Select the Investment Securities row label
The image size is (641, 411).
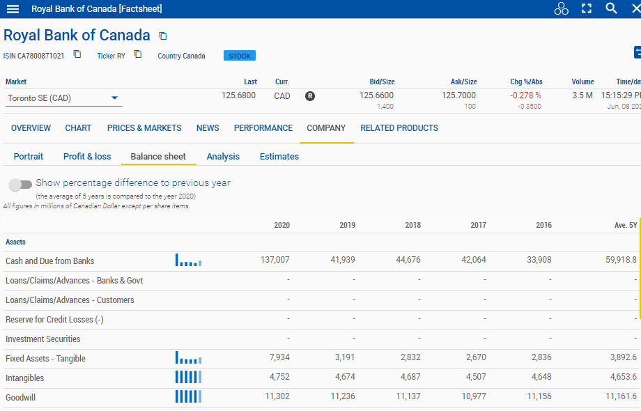pyautogui.click(x=43, y=339)
